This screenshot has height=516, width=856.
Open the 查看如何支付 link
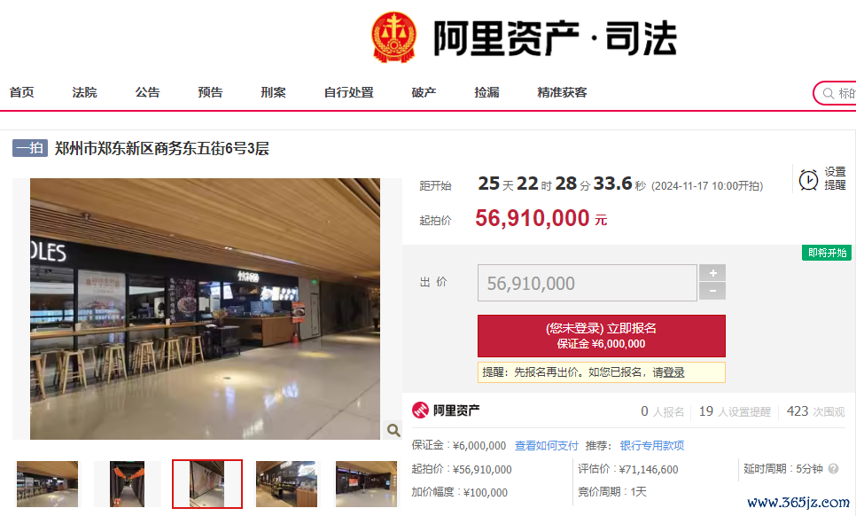(546, 446)
